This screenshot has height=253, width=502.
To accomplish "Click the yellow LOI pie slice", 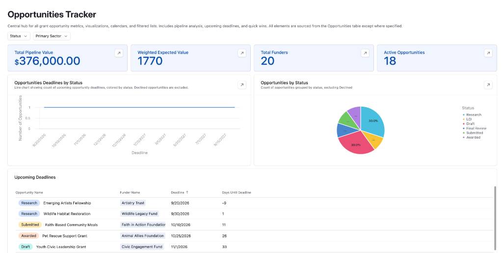I will coord(373,139).
